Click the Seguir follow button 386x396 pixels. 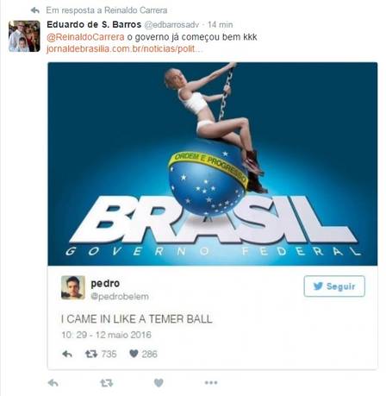point(334,286)
